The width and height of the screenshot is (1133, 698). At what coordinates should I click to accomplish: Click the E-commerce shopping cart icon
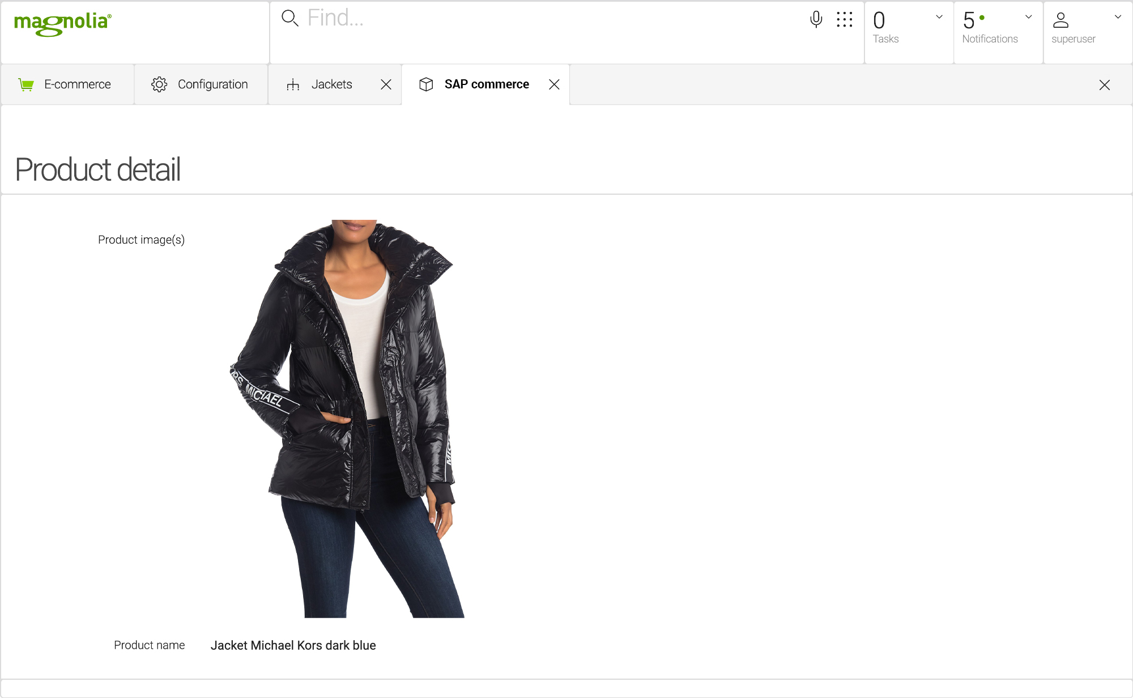(x=26, y=84)
